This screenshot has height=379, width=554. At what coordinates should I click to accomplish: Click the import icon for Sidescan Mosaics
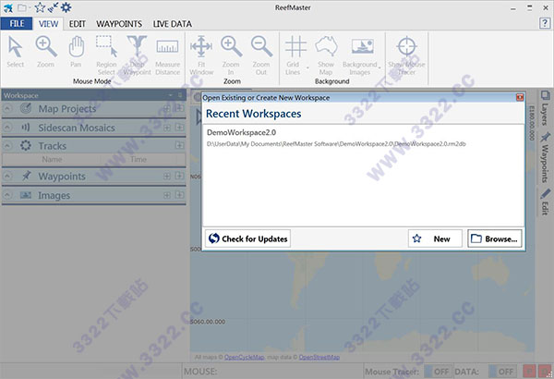[179, 128]
